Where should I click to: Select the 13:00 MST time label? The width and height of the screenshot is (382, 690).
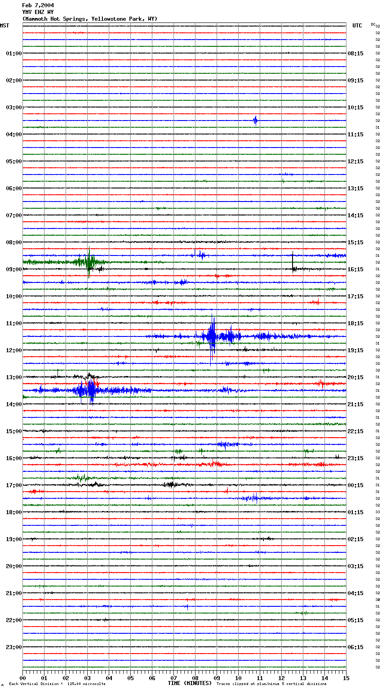[14, 377]
